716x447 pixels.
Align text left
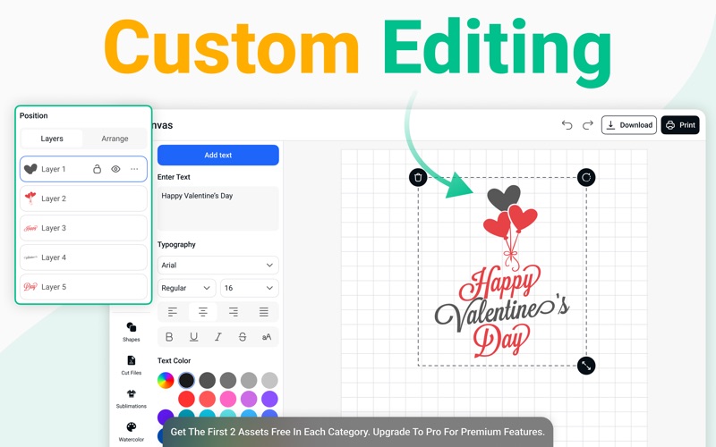[x=173, y=312]
